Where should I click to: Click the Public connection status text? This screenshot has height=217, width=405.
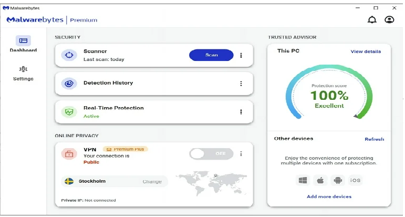click(91, 162)
